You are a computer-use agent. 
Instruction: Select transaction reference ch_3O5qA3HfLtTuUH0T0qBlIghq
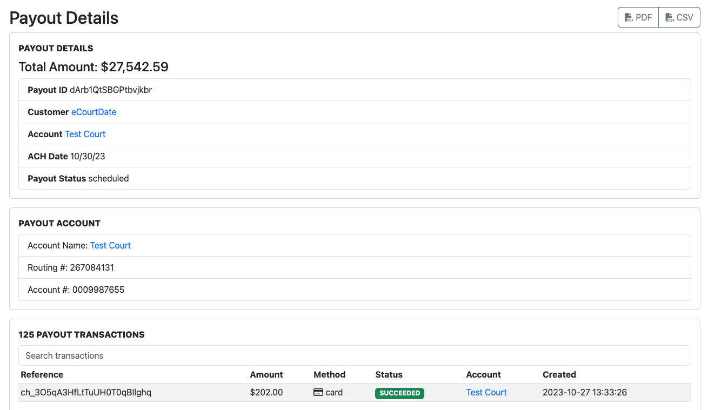86,392
